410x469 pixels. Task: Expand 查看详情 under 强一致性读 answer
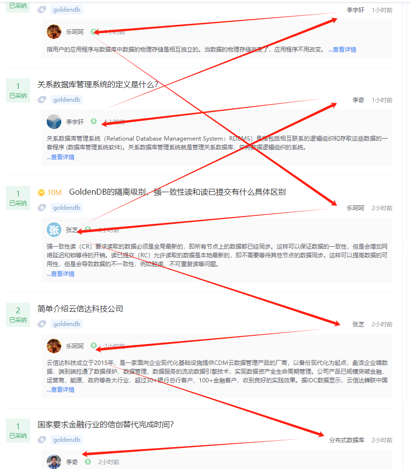tap(61, 274)
